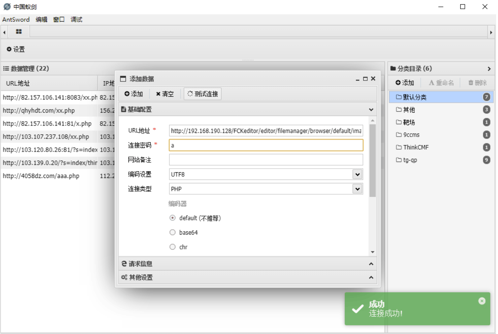This screenshot has height=334, width=498.
Task: Click the 中国蚁剑 app logo icon
Action: point(7,7)
